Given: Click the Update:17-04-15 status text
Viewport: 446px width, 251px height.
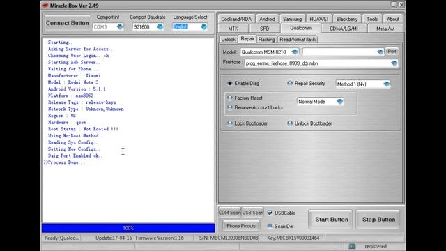Looking at the screenshot, I should click(x=114, y=238).
